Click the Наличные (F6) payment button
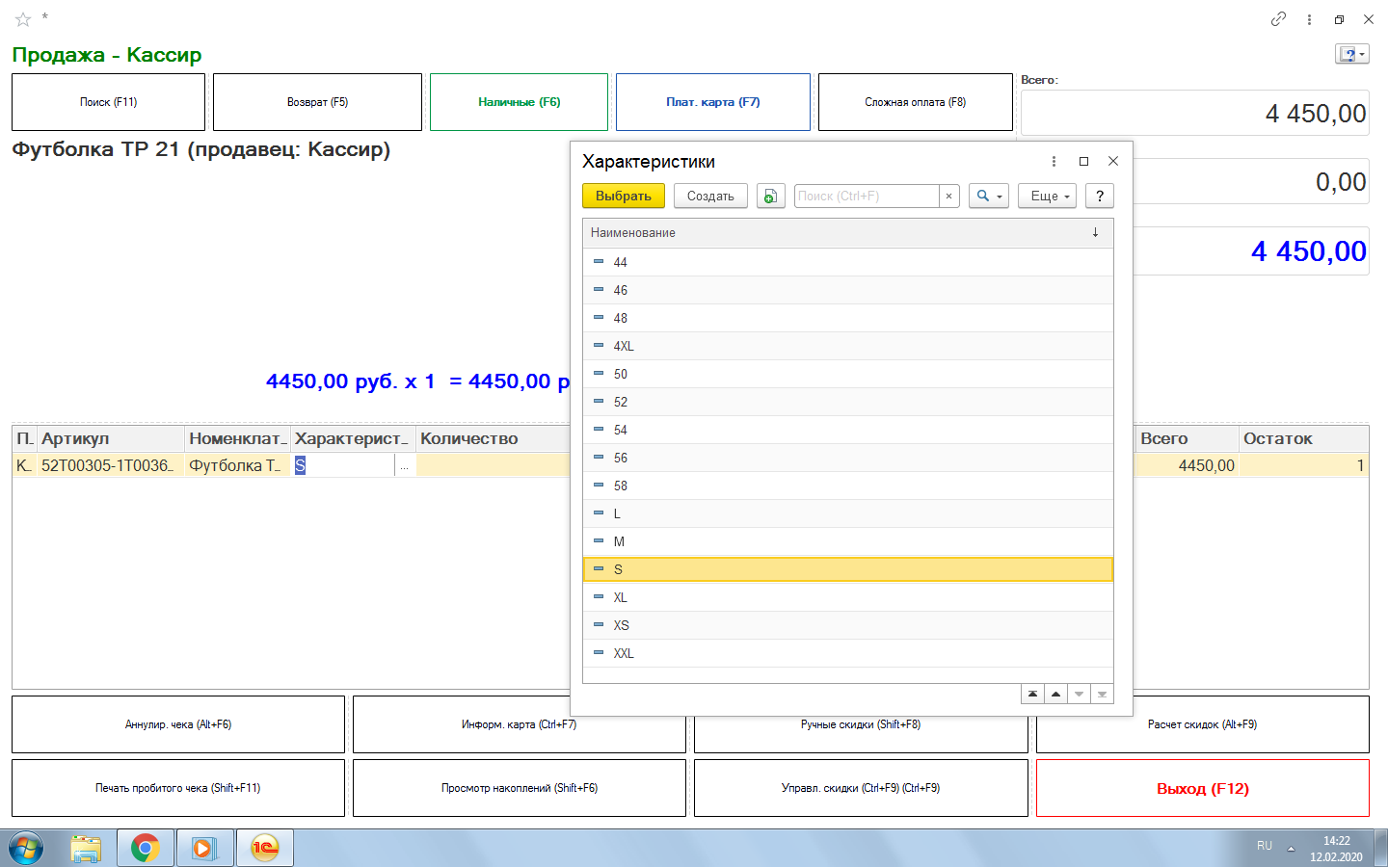This screenshot has width=1388, height=867. coord(519,102)
